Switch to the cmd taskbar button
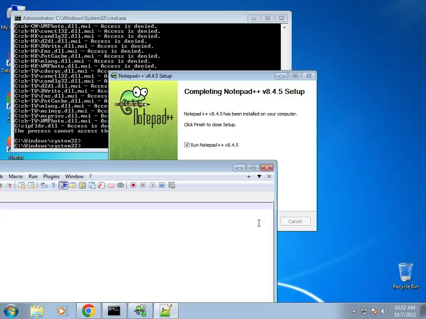The width and height of the screenshot is (426, 319). click(x=114, y=311)
